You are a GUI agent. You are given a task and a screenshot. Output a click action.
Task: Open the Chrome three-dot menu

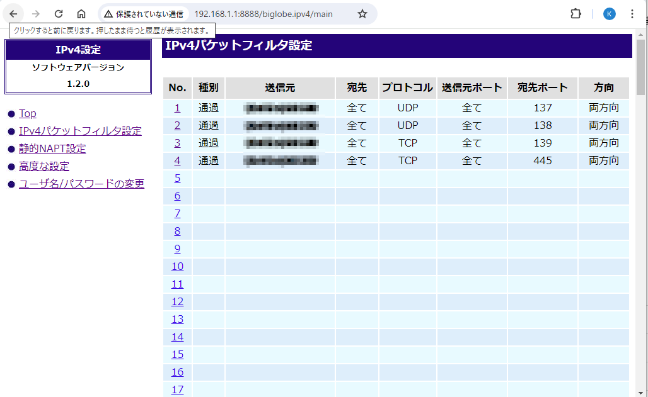632,14
